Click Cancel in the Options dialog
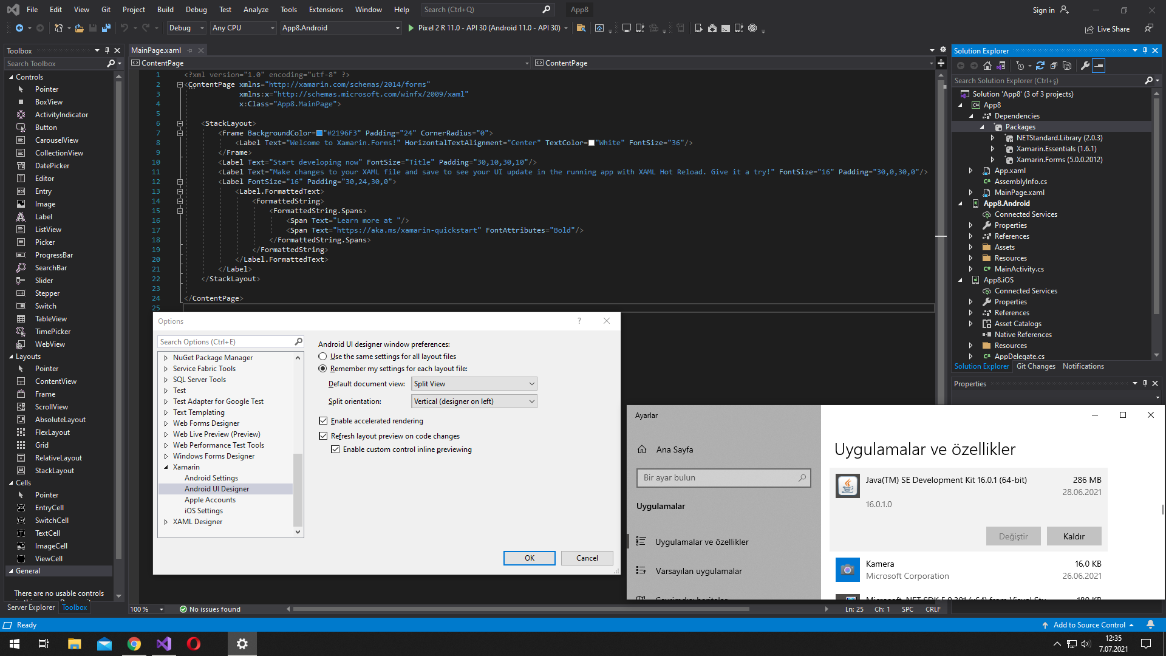1166x656 pixels. click(x=587, y=558)
